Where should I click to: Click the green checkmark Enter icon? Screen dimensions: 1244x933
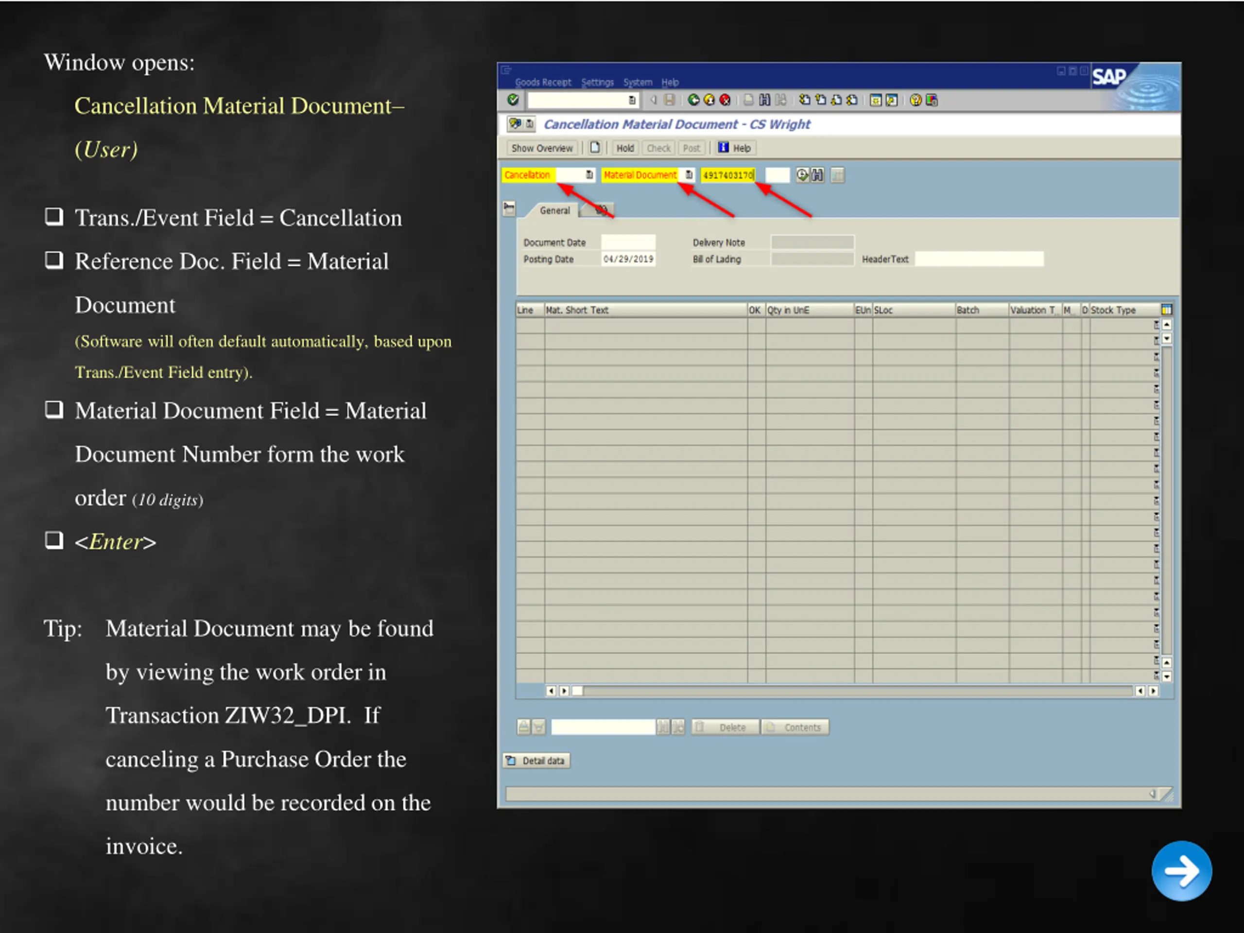click(512, 100)
